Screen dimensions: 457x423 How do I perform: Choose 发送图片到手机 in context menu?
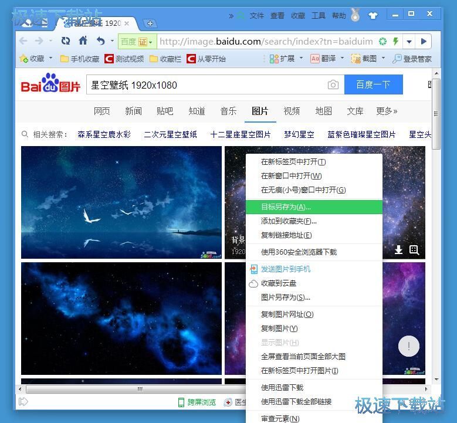click(314, 269)
